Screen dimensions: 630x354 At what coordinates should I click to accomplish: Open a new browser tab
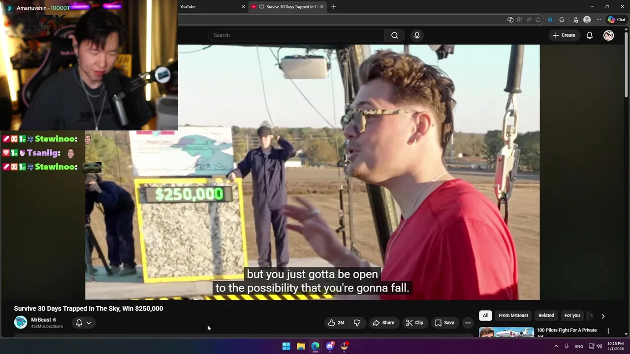coord(334,7)
